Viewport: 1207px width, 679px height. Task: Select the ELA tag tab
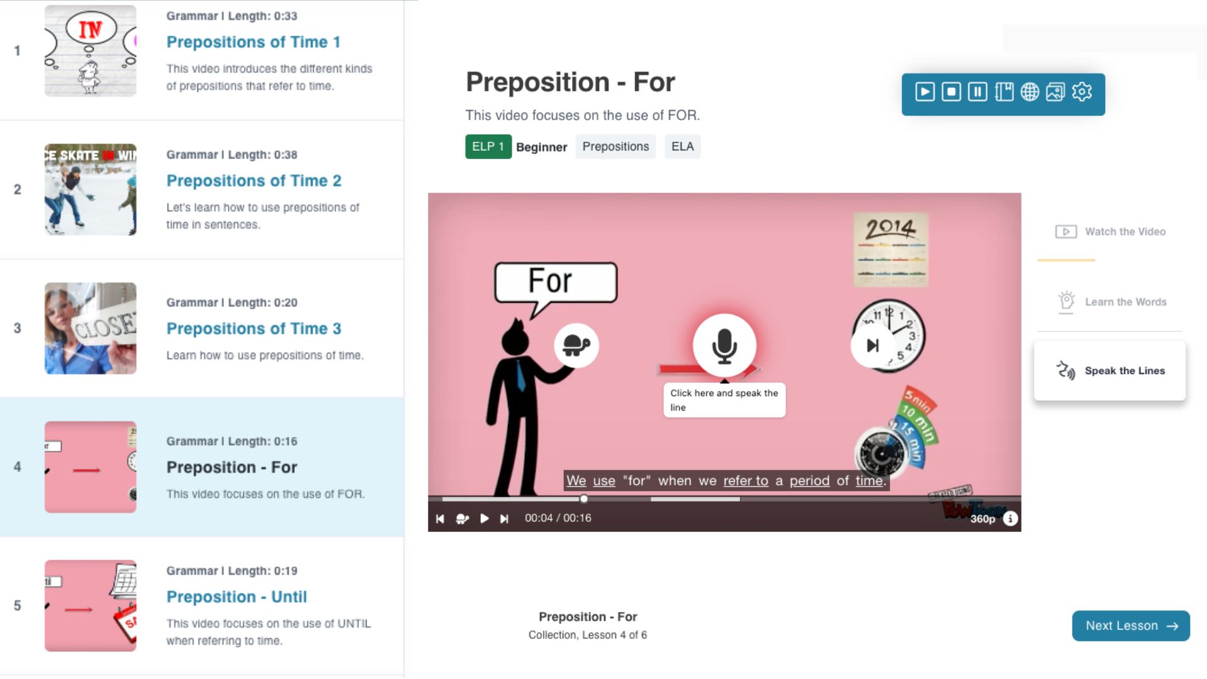[682, 146]
